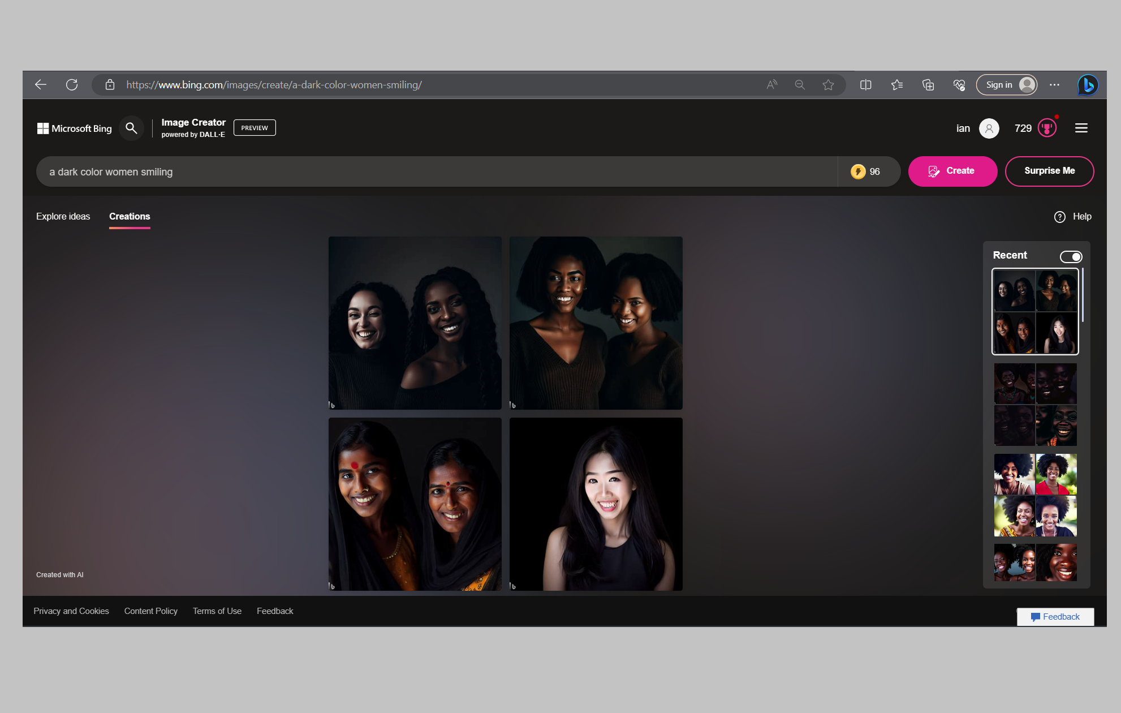Open the hamburger menu

click(1081, 128)
